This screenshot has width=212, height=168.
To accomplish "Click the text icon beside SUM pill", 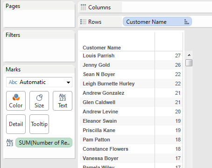I will coord(10,143).
